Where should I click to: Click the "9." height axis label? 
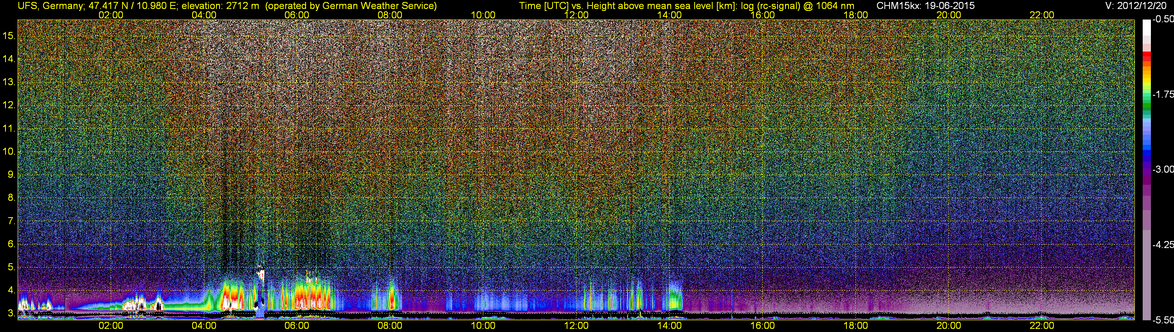click(x=11, y=175)
